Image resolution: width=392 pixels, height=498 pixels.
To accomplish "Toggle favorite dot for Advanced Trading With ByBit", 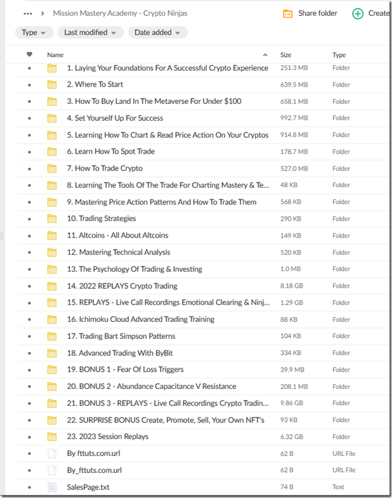I will tap(29, 353).
